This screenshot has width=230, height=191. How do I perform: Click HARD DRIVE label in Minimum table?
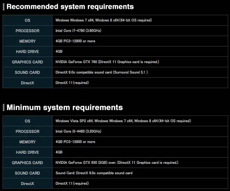27,152
